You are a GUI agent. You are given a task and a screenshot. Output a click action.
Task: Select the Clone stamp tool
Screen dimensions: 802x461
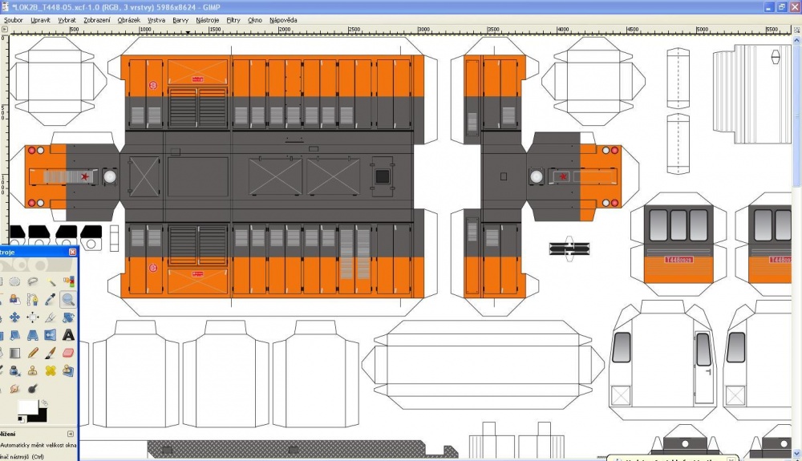pos(33,370)
